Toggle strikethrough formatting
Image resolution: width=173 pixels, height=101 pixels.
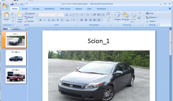(x=53, y=20)
